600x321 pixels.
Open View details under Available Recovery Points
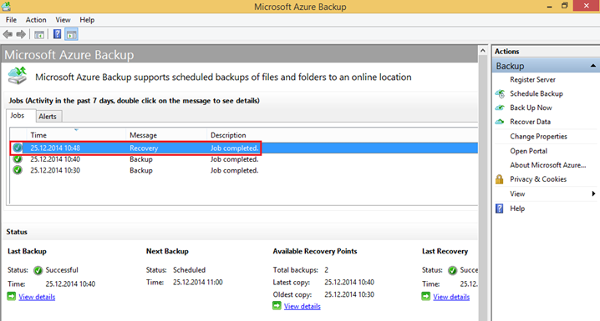pos(303,306)
